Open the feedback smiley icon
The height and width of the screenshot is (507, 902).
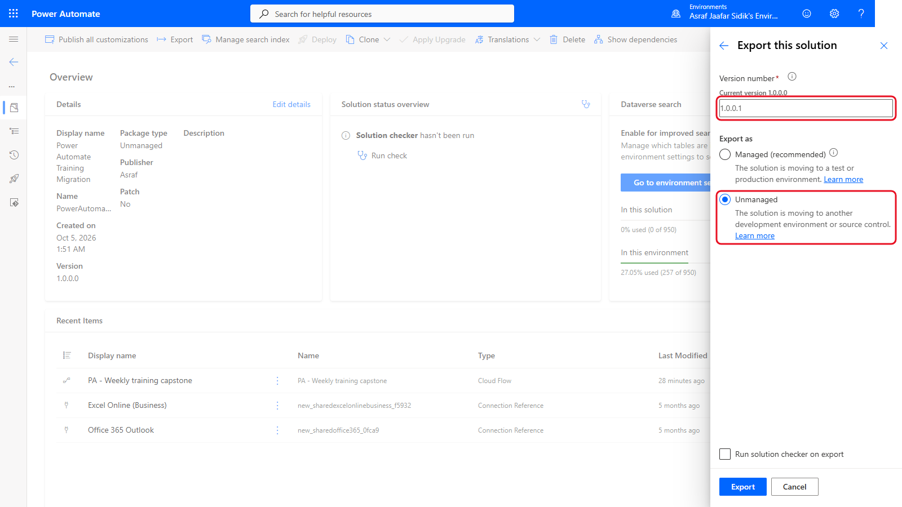pos(807,14)
